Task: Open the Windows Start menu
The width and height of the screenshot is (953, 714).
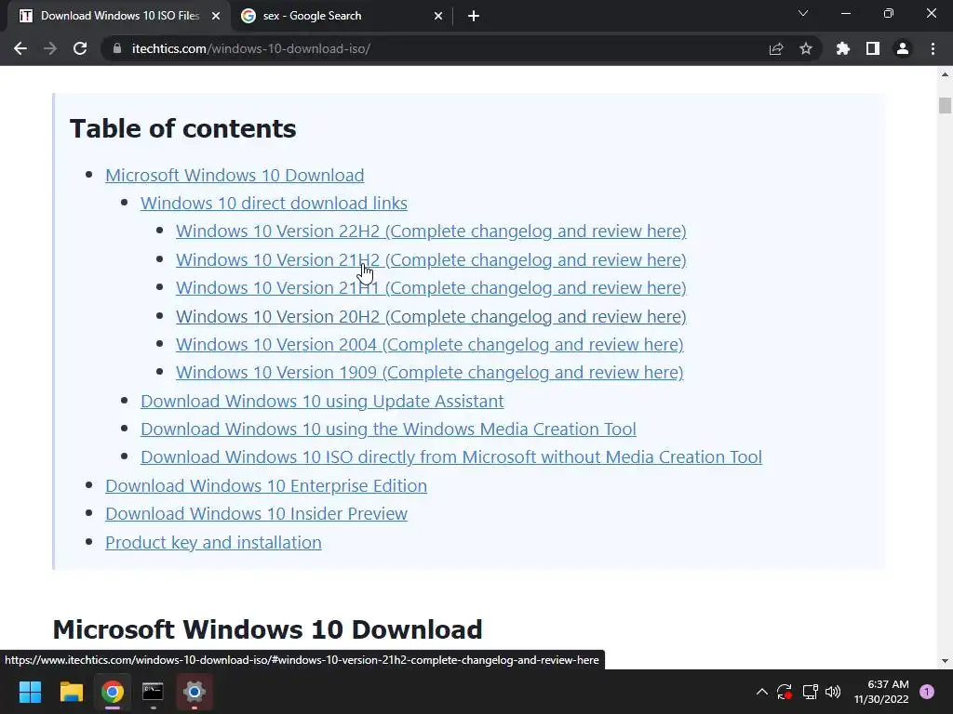Action: pyautogui.click(x=30, y=692)
